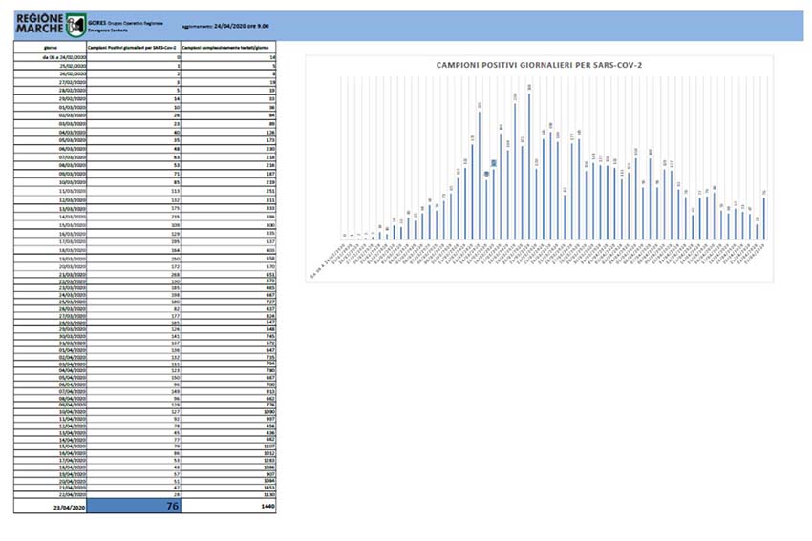This screenshot has height=541, width=812.
Task: Select the 'Campioni Positivi giornalieri per SARS-CoV-2' header
Action: point(132,46)
